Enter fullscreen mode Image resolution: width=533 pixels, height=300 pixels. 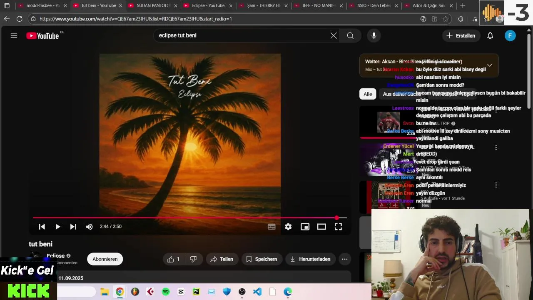(x=338, y=227)
